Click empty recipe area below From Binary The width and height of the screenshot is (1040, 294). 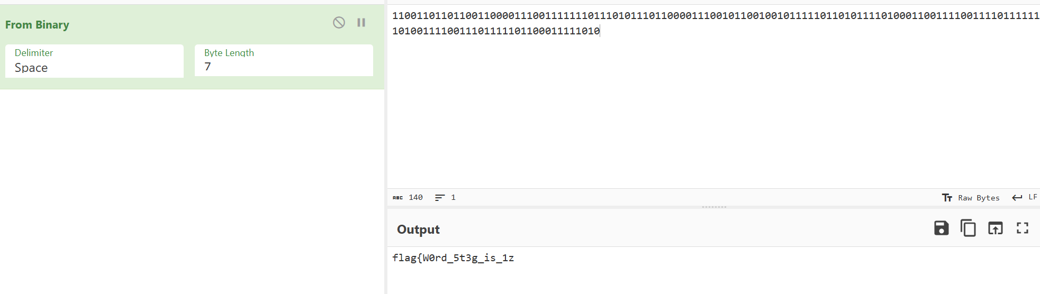(191, 190)
